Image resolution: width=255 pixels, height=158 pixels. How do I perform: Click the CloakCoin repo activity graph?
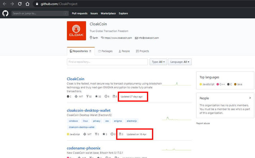[x=177, y=84]
